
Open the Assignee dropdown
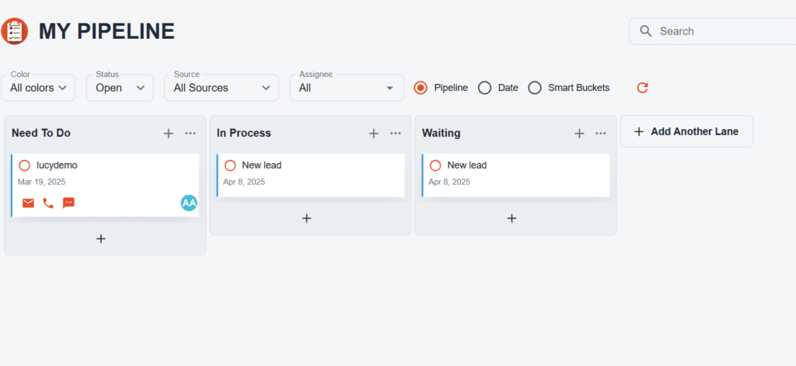point(347,88)
